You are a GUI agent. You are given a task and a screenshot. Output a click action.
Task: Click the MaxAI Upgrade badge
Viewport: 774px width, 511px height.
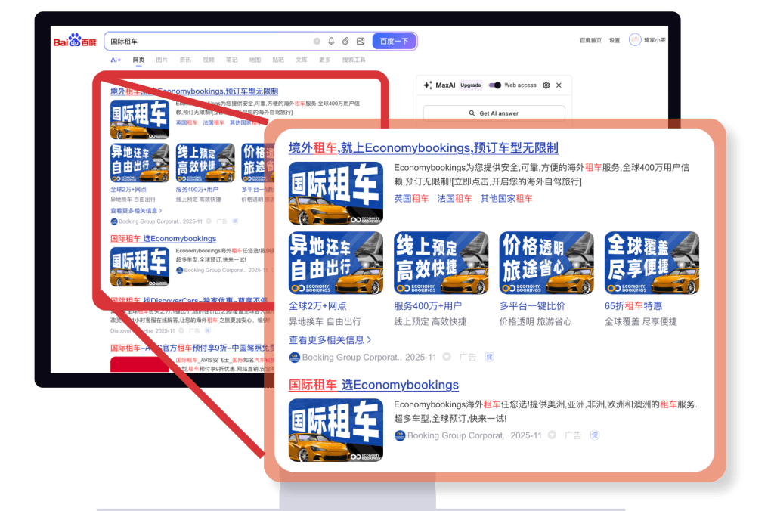[471, 85]
